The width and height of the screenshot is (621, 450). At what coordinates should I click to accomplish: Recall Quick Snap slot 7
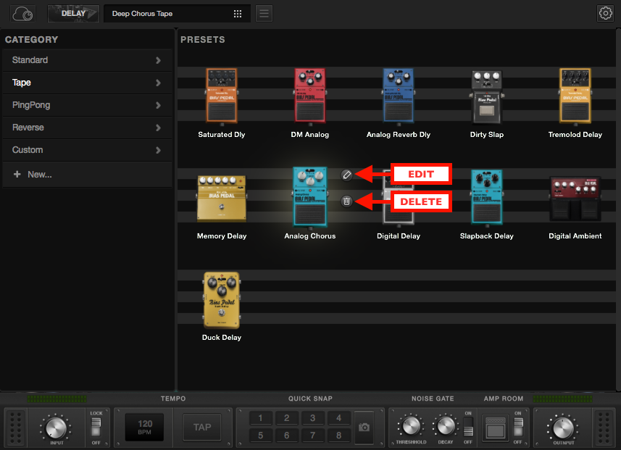coord(313,436)
